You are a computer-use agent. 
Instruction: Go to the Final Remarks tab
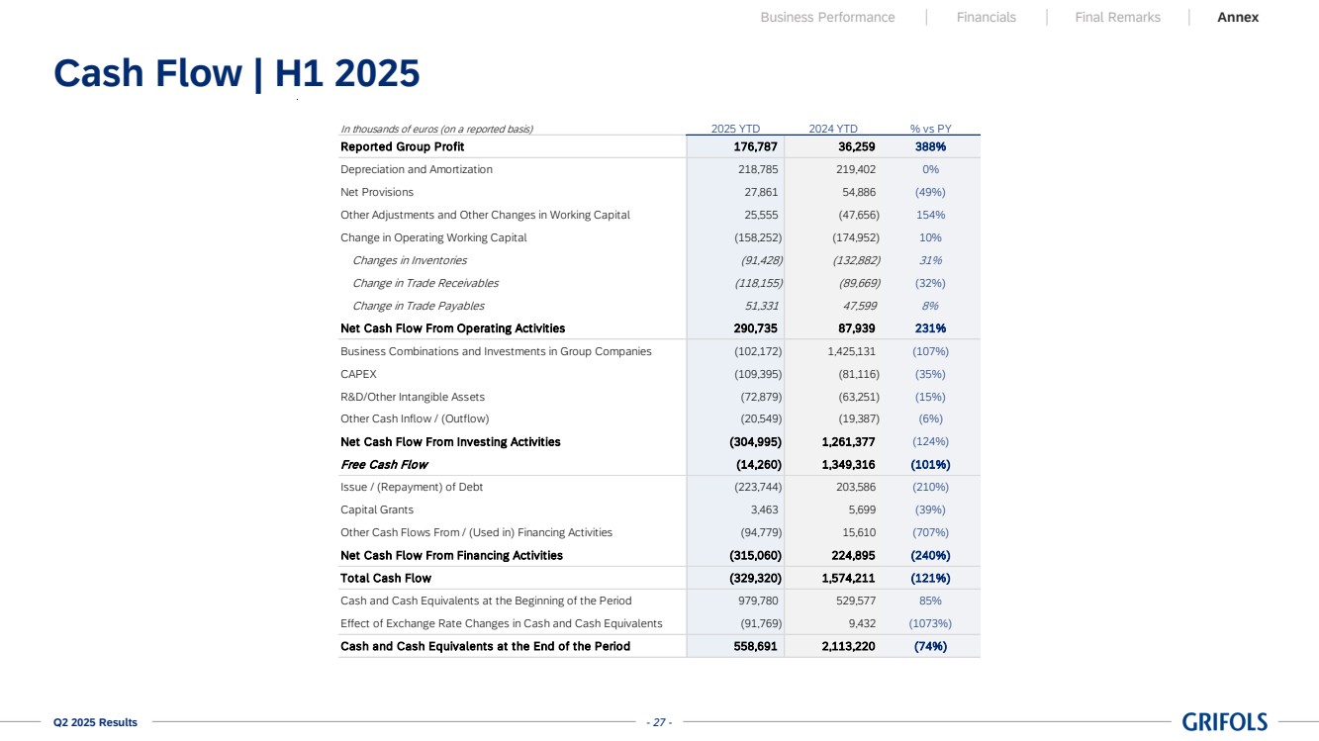coord(1117,17)
